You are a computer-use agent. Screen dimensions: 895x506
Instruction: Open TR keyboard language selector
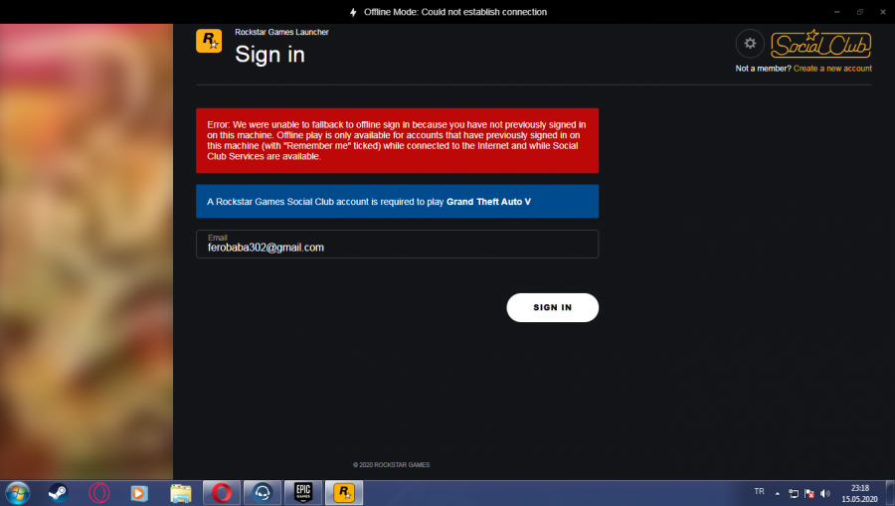click(x=759, y=492)
